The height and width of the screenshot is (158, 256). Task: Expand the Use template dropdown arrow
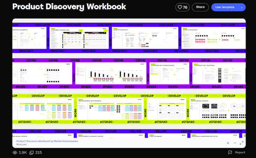coord(242,7)
